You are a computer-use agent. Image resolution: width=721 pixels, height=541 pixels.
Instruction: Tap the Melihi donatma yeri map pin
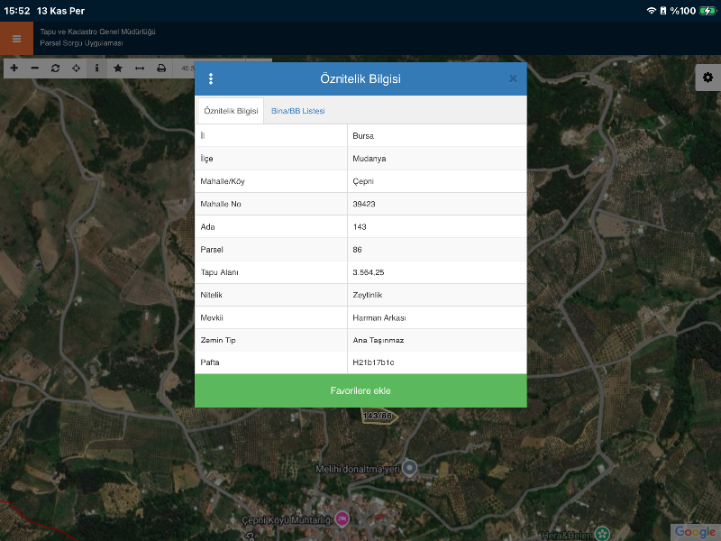point(410,467)
